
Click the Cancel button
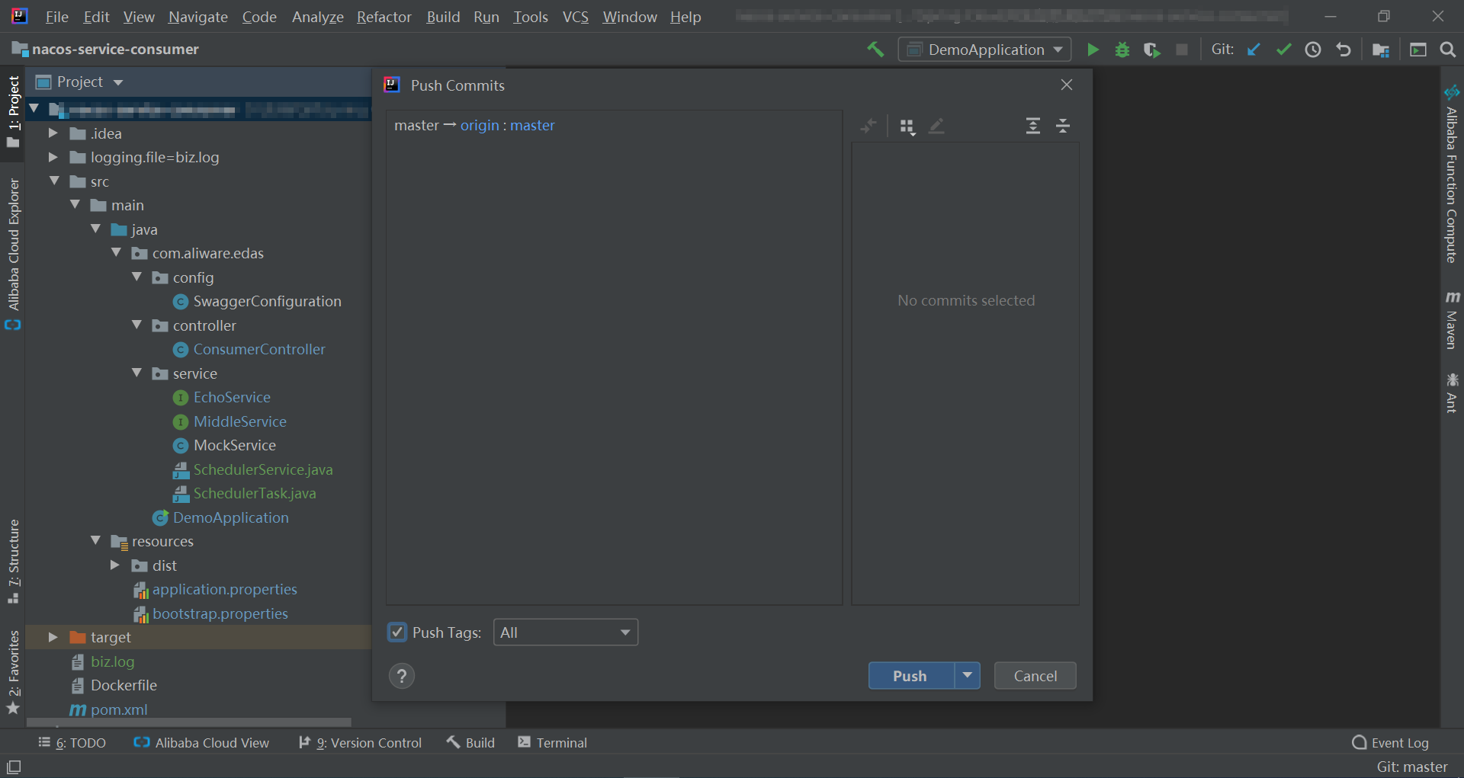tap(1035, 675)
